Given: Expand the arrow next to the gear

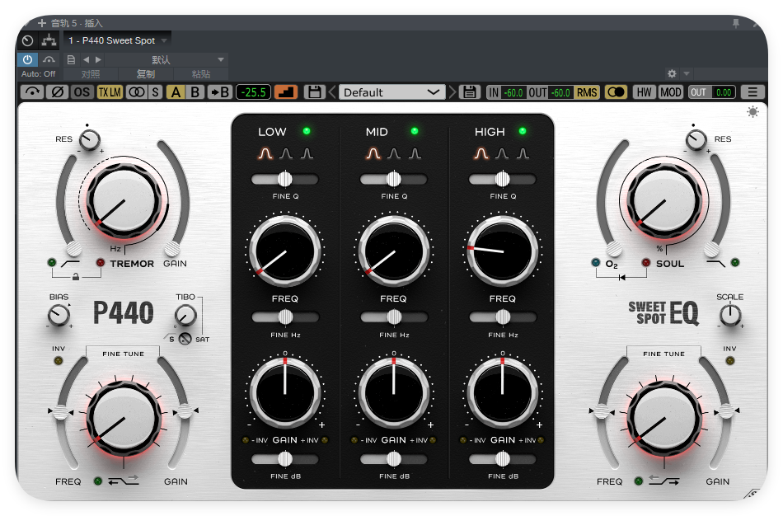Looking at the screenshot, I should (x=687, y=73).
